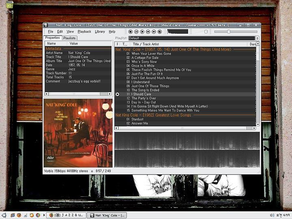Select the Greatest Love Songs album group header
The height and width of the screenshot is (219, 292).
pyautogui.click(x=185, y=115)
